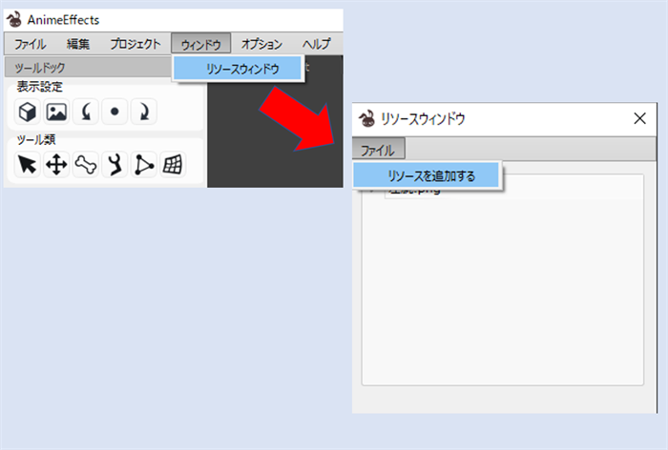Click the rotate counterclockwise arrow icon
Viewport: 668px width, 450px height.
(86, 112)
